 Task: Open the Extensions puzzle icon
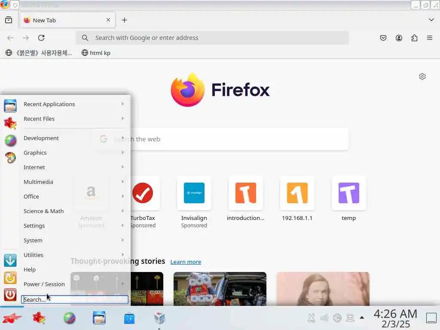click(414, 38)
